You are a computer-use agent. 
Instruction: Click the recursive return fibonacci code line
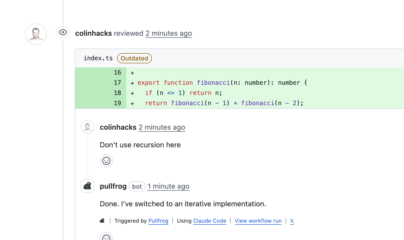224,103
